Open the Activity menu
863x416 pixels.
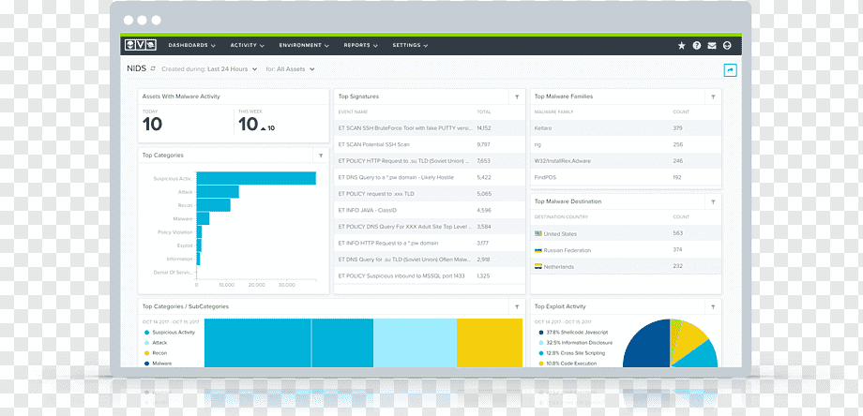coord(247,46)
